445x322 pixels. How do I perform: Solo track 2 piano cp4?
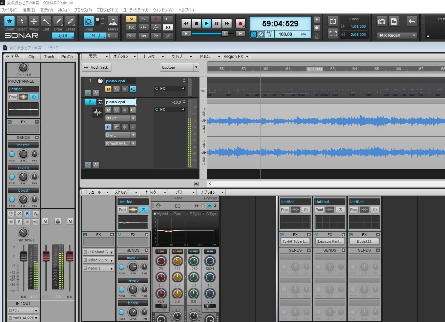[116, 110]
